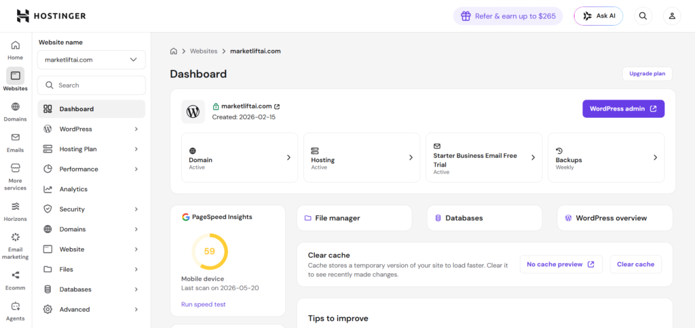This screenshot has width=695, height=328.
Task: Click the gift icon in refer banner
Action: (x=466, y=16)
